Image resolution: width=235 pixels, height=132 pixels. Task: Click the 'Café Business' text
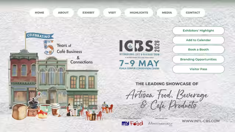point(69,52)
